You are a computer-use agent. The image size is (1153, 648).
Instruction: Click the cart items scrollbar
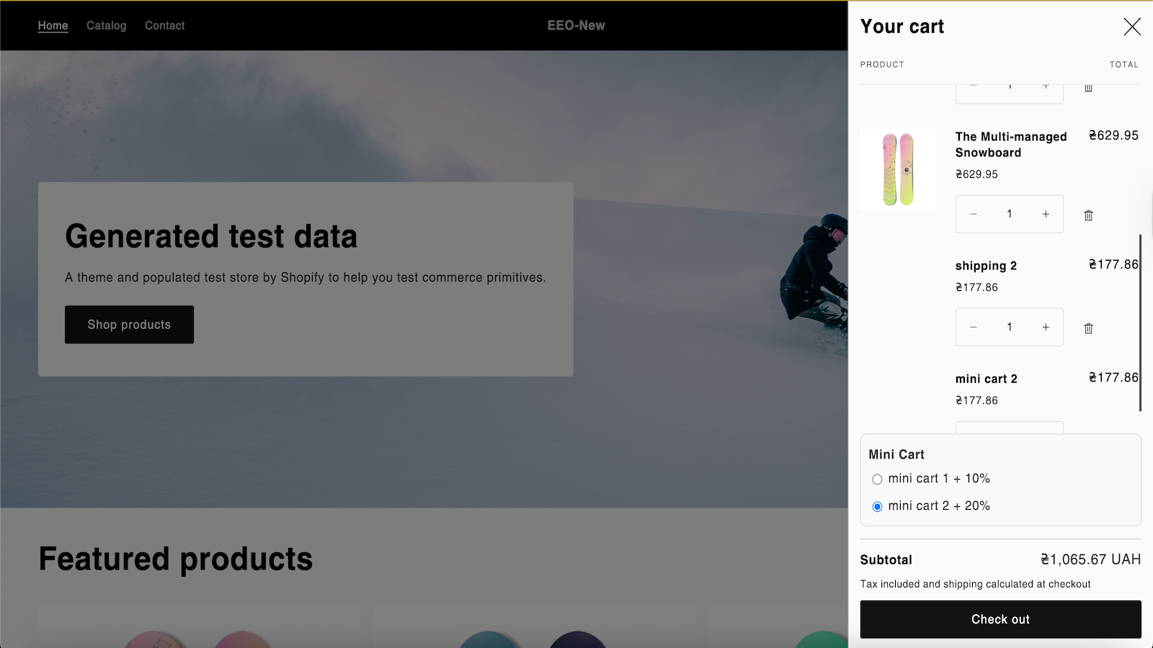1140,323
